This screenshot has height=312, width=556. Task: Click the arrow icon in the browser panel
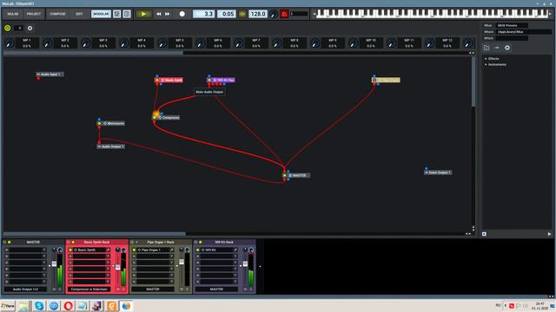(497, 48)
